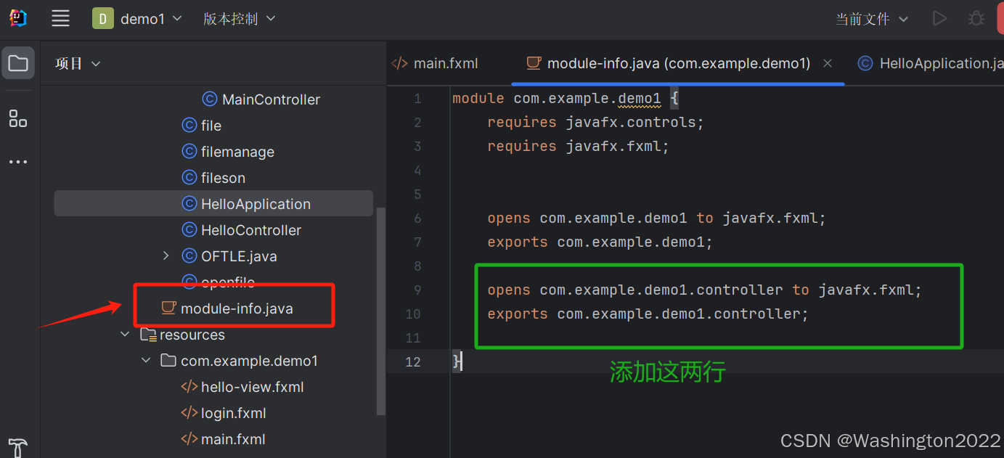1004x458 pixels.
Task: Open the Structure tool window icon
Action: pyautogui.click(x=17, y=118)
